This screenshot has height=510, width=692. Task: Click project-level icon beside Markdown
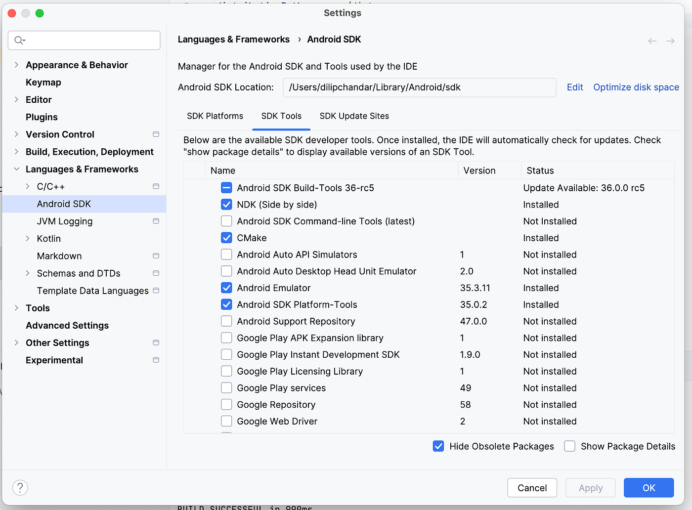tap(156, 256)
